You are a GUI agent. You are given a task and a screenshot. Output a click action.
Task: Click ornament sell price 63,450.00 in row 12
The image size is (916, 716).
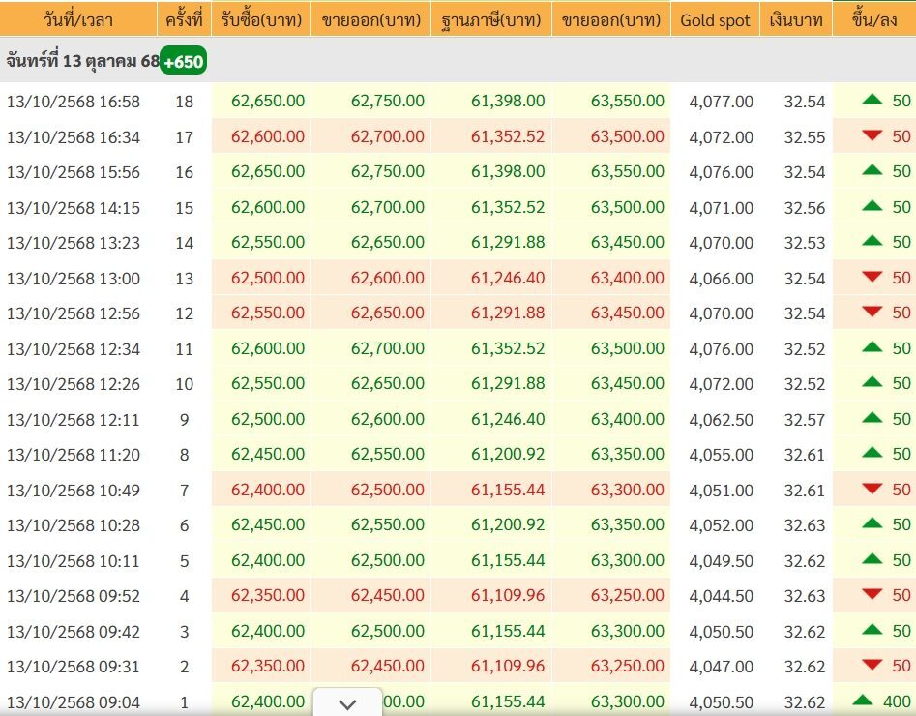tap(628, 313)
